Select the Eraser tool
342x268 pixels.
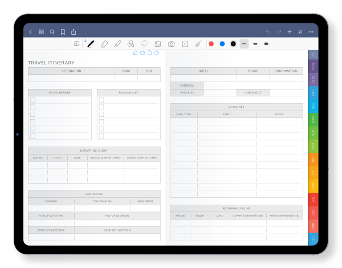105,44
